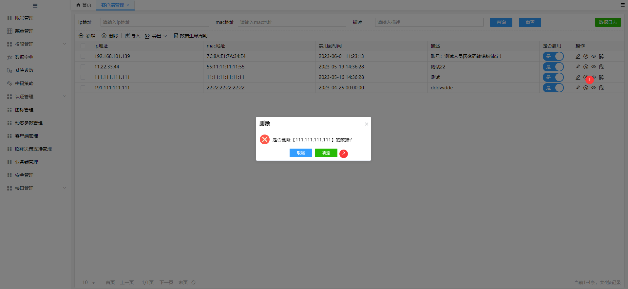This screenshot has width=628, height=289.
Task: Open the 数据字典 sidebar menu
Action: click(24, 57)
